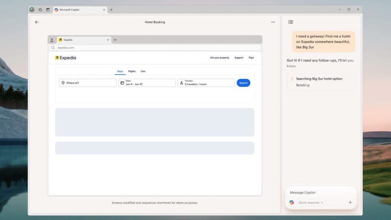The width and height of the screenshot is (391, 220).
Task: Click the traveler person icon
Action: [181, 83]
